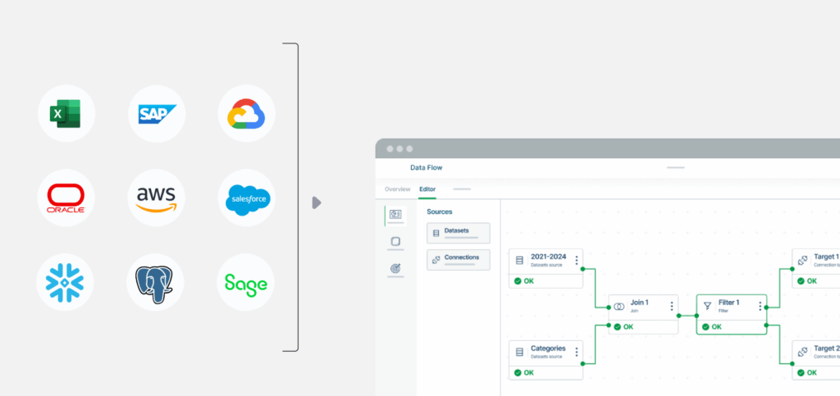Image resolution: width=840 pixels, height=396 pixels.
Task: Click the Datasets table icon in Sources
Action: 436,234
